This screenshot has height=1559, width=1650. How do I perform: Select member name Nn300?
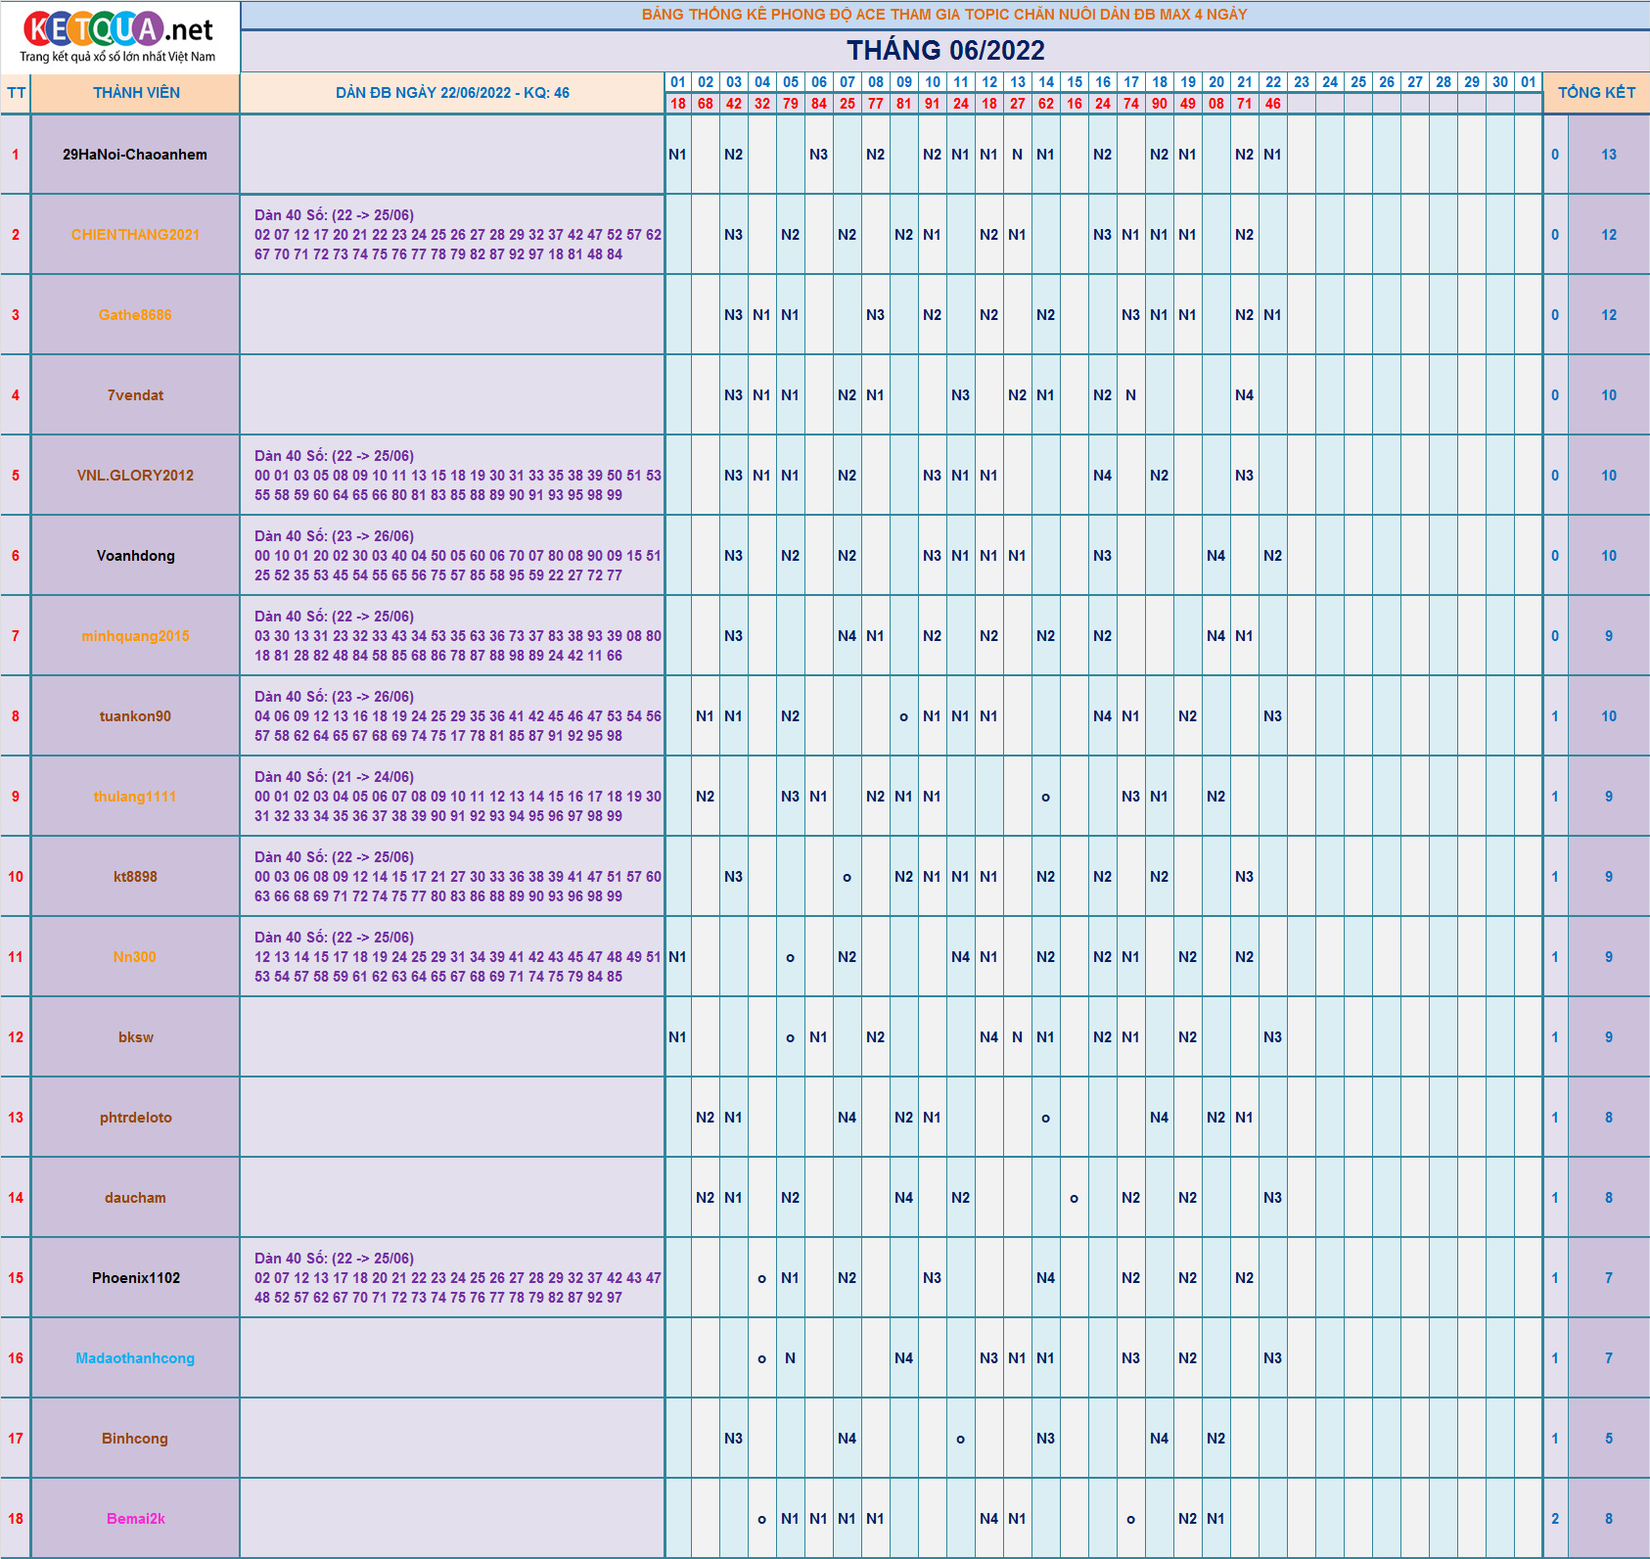[135, 957]
